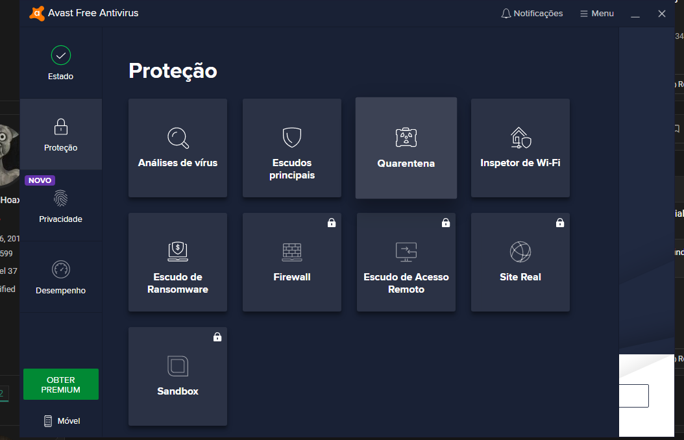Click the lock badge on Site Real tile

tap(560, 223)
